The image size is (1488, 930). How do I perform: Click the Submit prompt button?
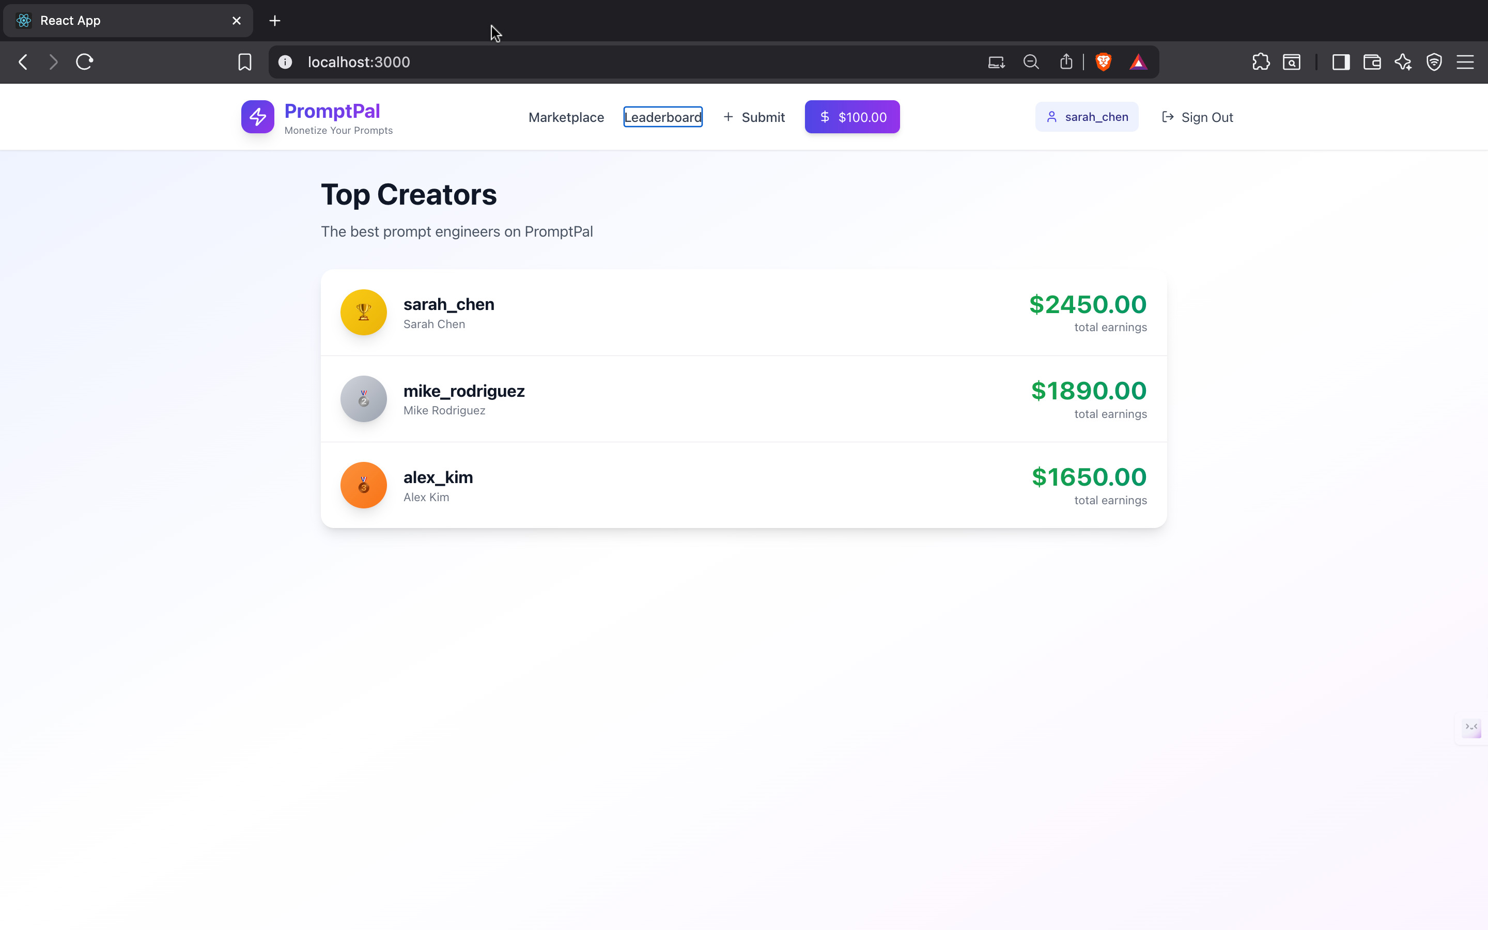pos(754,117)
